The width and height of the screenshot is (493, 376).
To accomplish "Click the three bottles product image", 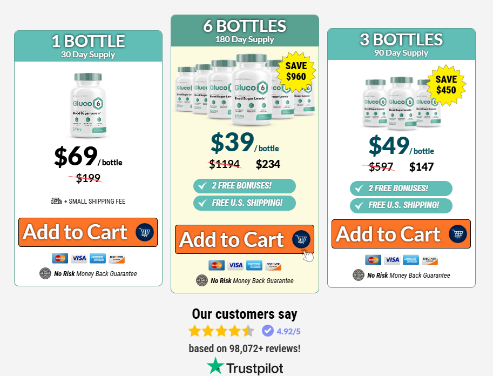I will coord(402,103).
